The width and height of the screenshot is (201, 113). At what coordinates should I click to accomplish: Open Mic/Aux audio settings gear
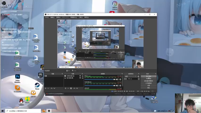(120, 79)
